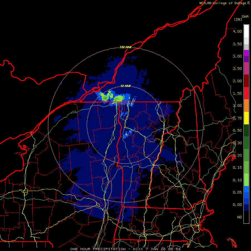This screenshot has height=251, width=251.
Task: Click the 3.50 legend value
Action: [237, 44]
